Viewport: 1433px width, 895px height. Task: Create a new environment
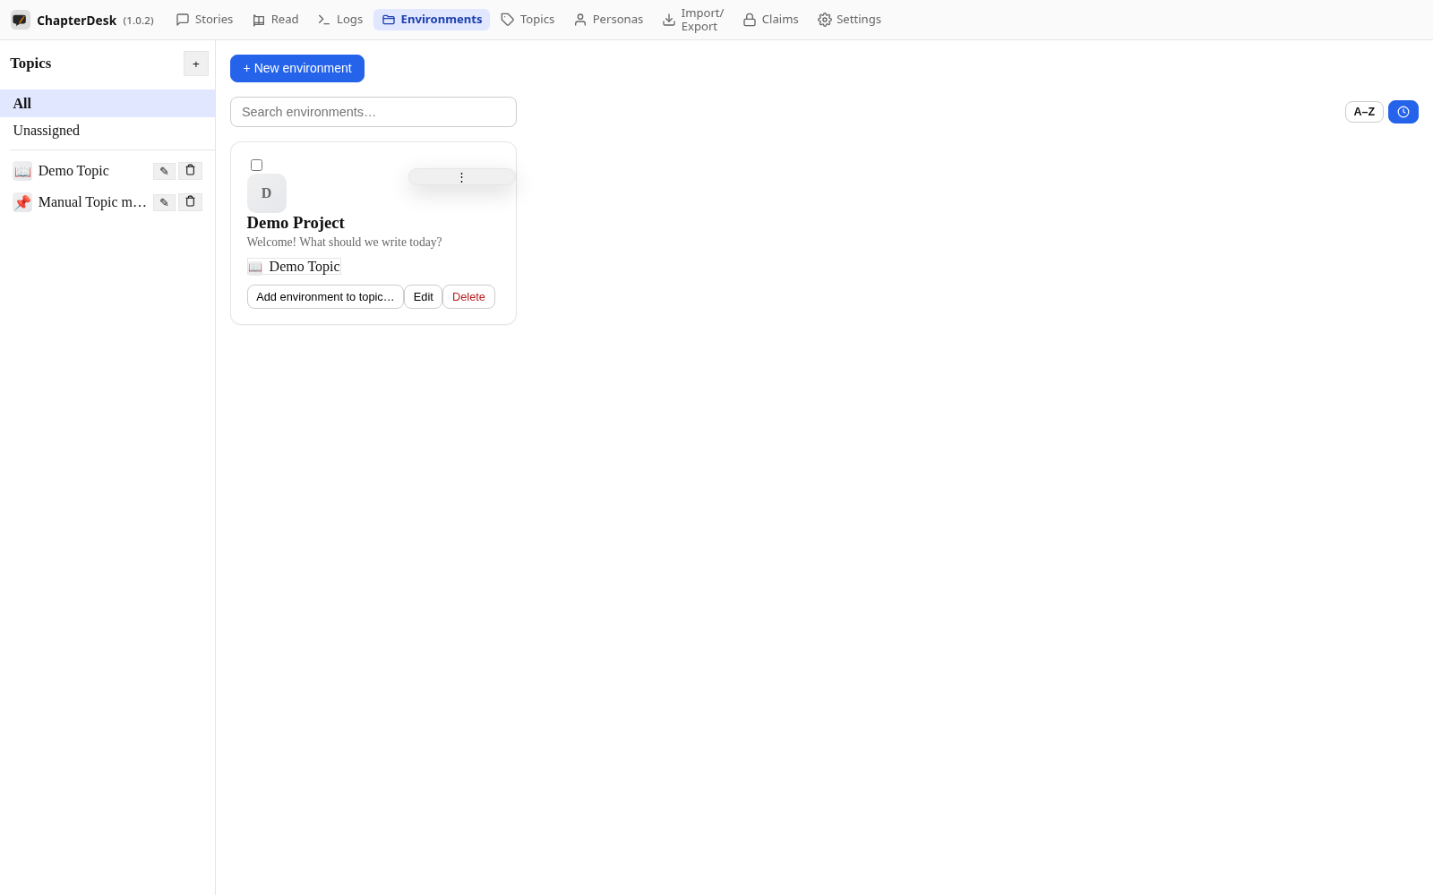(297, 69)
